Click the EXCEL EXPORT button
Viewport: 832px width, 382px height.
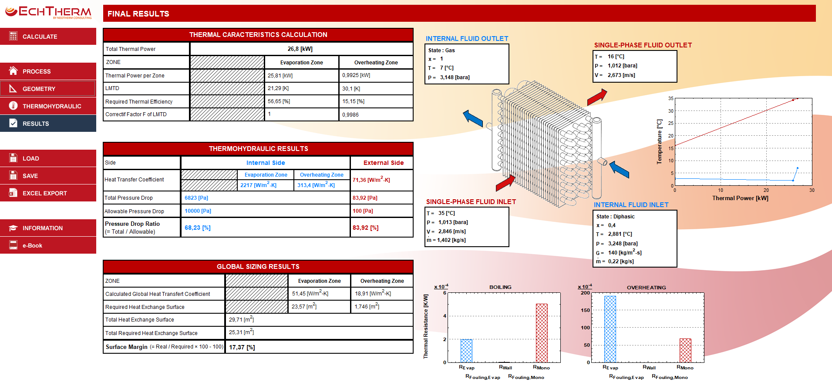(48, 193)
